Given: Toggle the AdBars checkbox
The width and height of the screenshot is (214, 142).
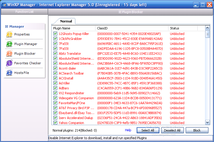Looking at the screenshot, I should pyautogui.click(x=55, y=88).
